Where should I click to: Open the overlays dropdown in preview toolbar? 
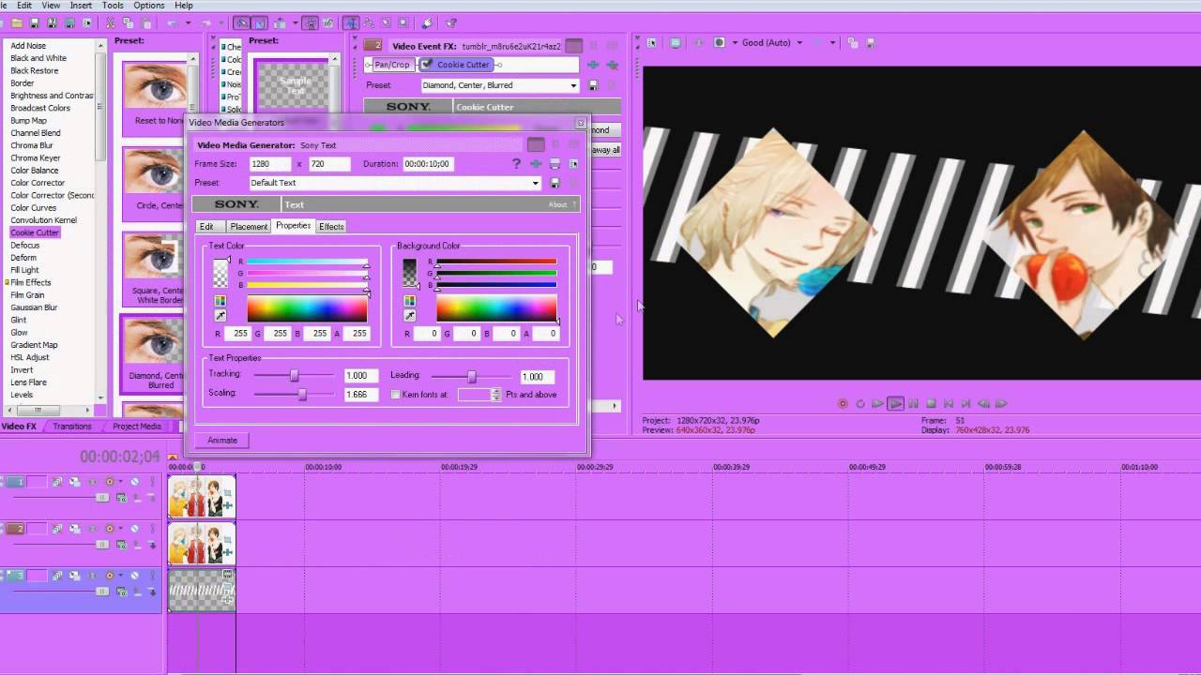click(832, 42)
